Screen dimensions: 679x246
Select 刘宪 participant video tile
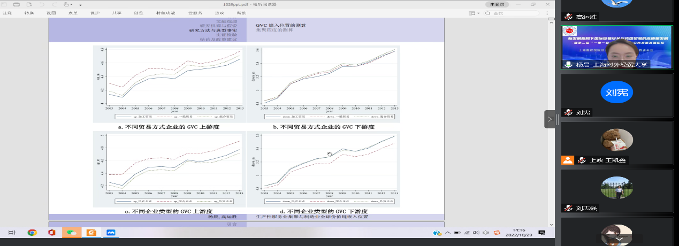(x=616, y=95)
